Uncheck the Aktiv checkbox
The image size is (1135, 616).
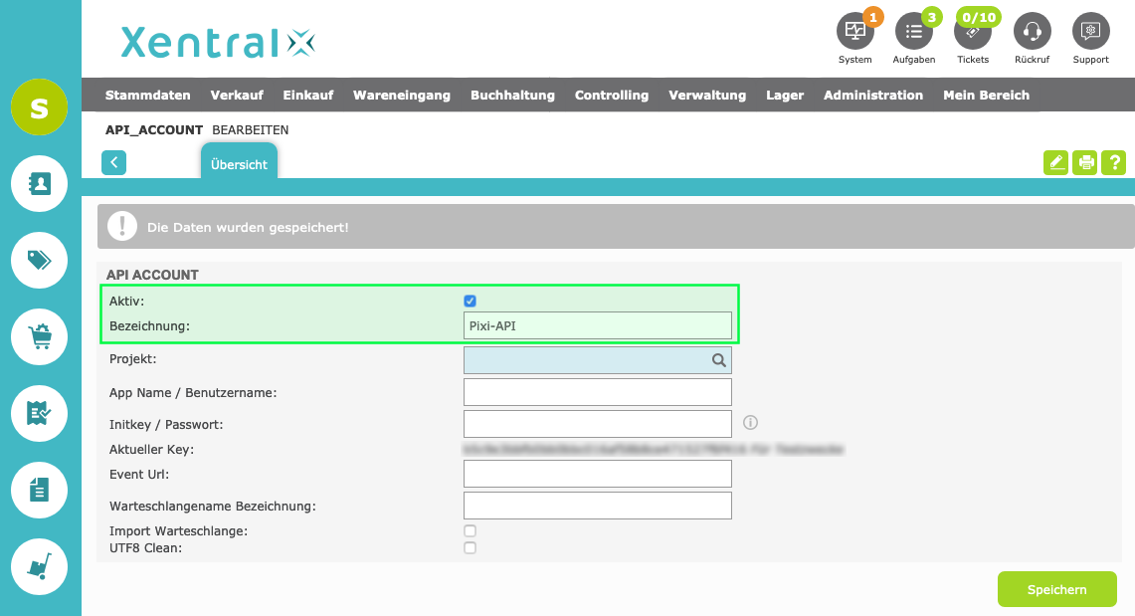pyautogui.click(x=471, y=301)
